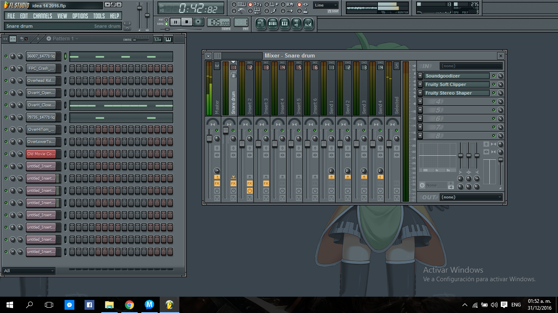Open the step sequencer view icon
The width and height of the screenshot is (558, 313).
pos(272,24)
